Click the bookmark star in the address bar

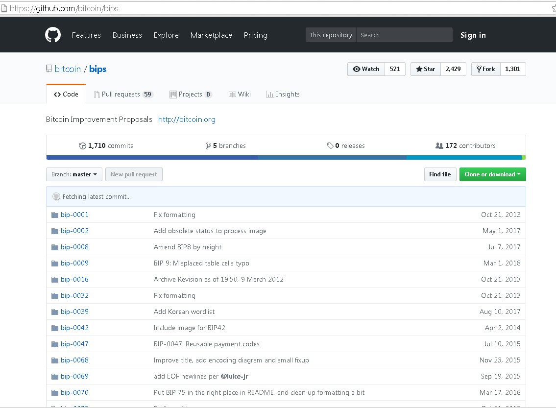tap(554, 8)
